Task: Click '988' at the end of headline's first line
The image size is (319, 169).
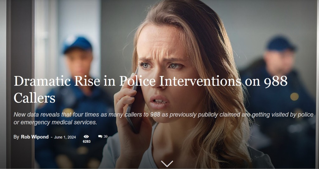Action: pos(275,81)
